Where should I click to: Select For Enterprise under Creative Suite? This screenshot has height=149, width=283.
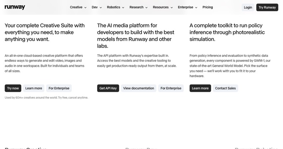click(59, 88)
